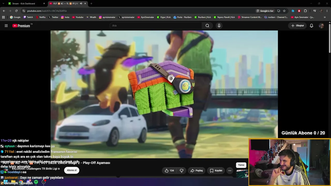Image resolution: width=331 pixels, height=186 pixels.
Task: Open the Extensions puzzle menu
Action: point(305,11)
